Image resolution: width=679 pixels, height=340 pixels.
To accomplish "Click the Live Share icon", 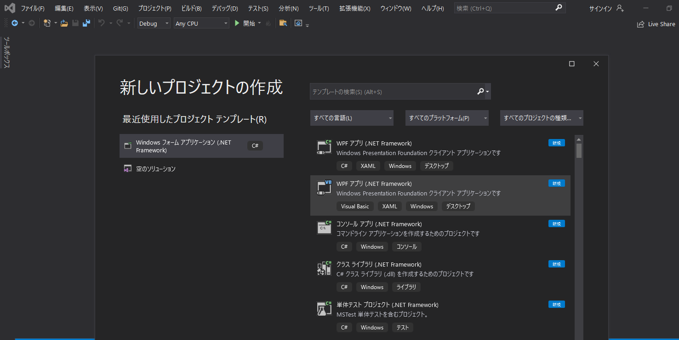I will (x=640, y=24).
